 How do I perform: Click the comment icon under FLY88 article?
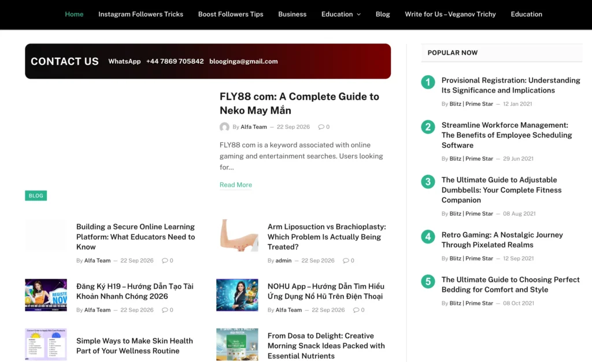click(x=321, y=127)
